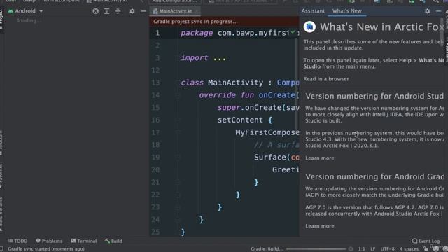Open the Build tool window
448x252 pixels.
click(113, 241)
